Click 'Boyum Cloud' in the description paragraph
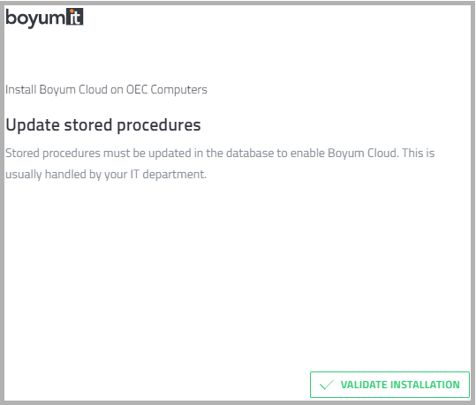 coord(363,153)
